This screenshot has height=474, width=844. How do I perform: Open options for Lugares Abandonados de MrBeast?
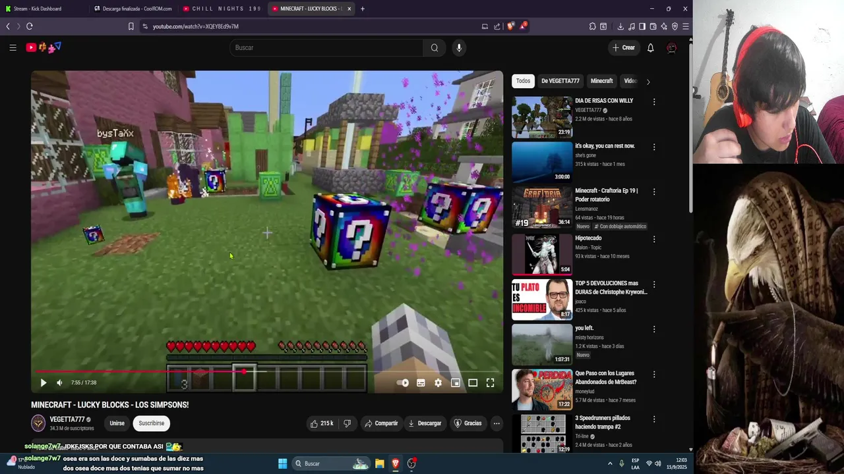point(653,375)
